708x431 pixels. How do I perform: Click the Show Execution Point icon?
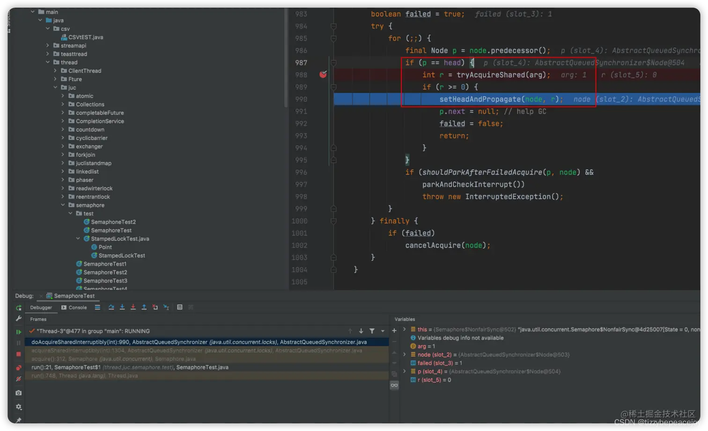click(x=97, y=307)
